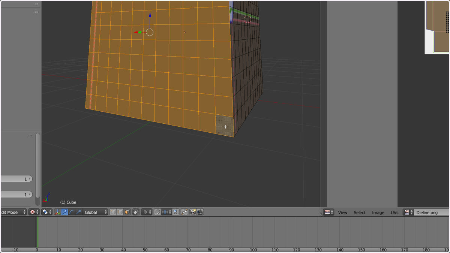Open the UV editor type dropdown
Image resolution: width=450 pixels, height=253 pixels.
(x=328, y=213)
